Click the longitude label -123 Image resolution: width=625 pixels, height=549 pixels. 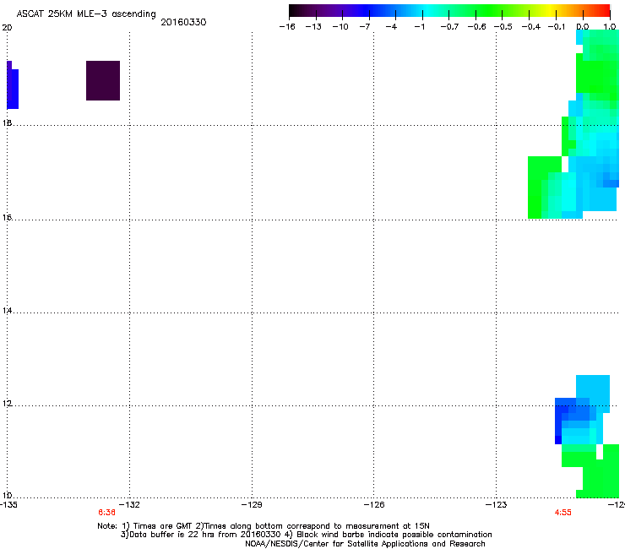pos(497,505)
